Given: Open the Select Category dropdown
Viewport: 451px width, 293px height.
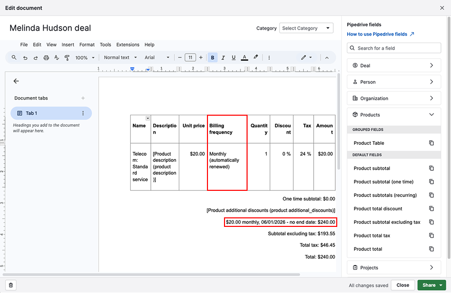Looking at the screenshot, I should (x=306, y=29).
